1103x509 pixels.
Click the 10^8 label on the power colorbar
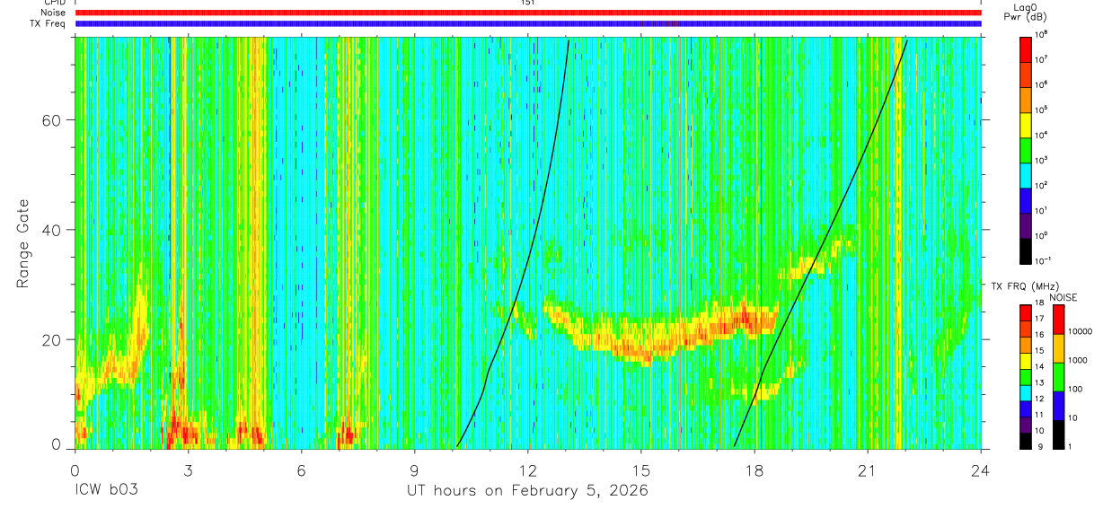1041,34
